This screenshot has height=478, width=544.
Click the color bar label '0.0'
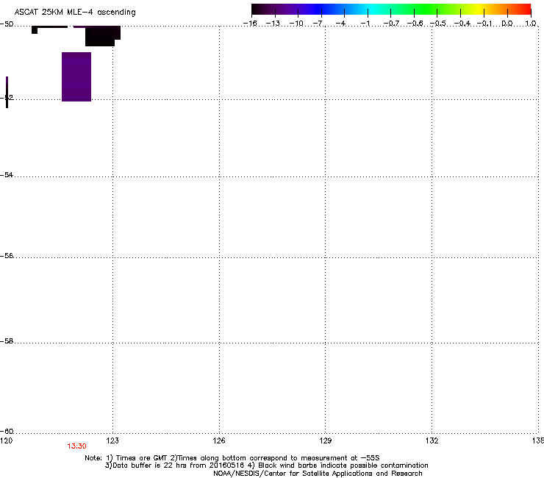(x=507, y=24)
